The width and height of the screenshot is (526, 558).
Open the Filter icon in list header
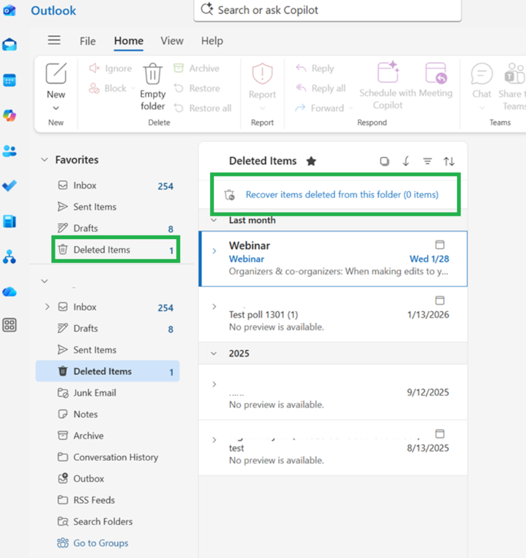pos(428,161)
